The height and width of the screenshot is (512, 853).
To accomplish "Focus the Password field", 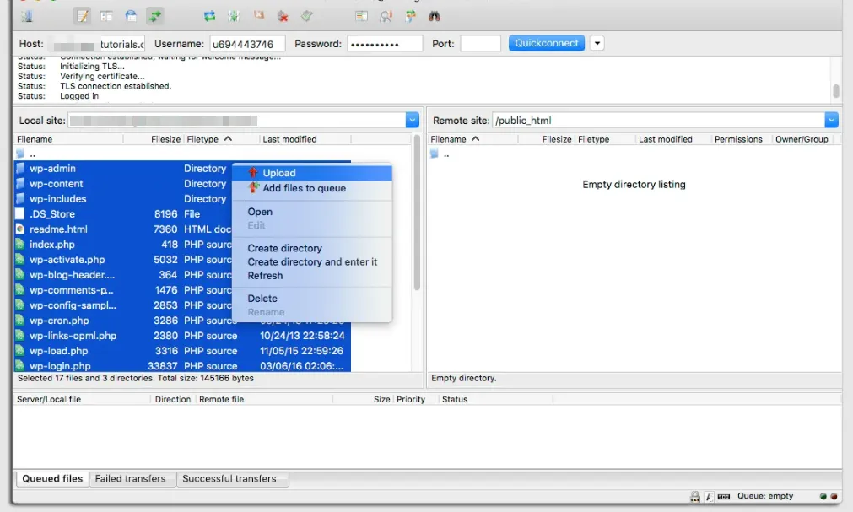I will click(385, 44).
